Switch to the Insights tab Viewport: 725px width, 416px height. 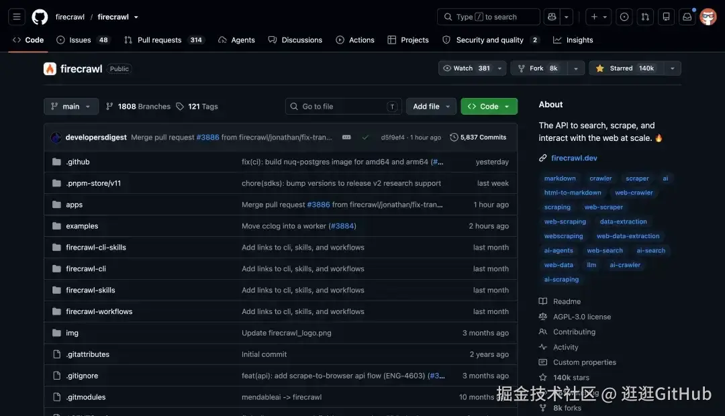573,40
